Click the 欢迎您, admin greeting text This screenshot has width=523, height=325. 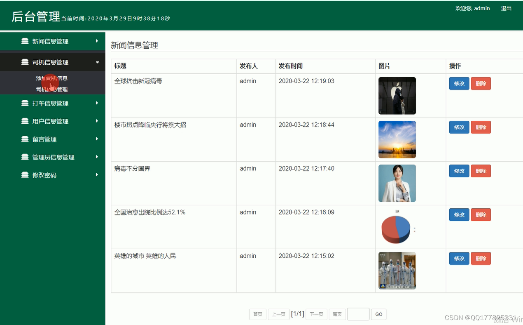[x=473, y=8]
